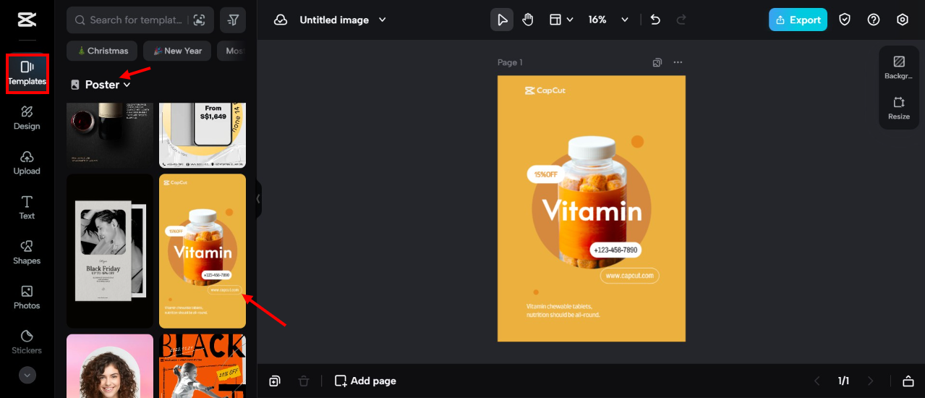
Task: Expand the Poster category dropdown
Action: pyautogui.click(x=108, y=85)
